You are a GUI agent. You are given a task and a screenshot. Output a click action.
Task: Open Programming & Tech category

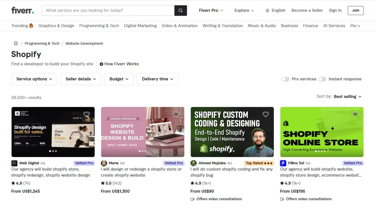tap(99, 26)
